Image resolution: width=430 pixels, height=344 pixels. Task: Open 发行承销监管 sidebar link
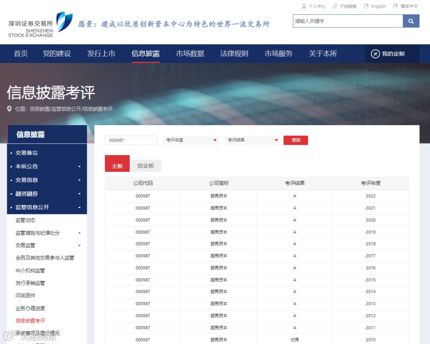pos(30,283)
